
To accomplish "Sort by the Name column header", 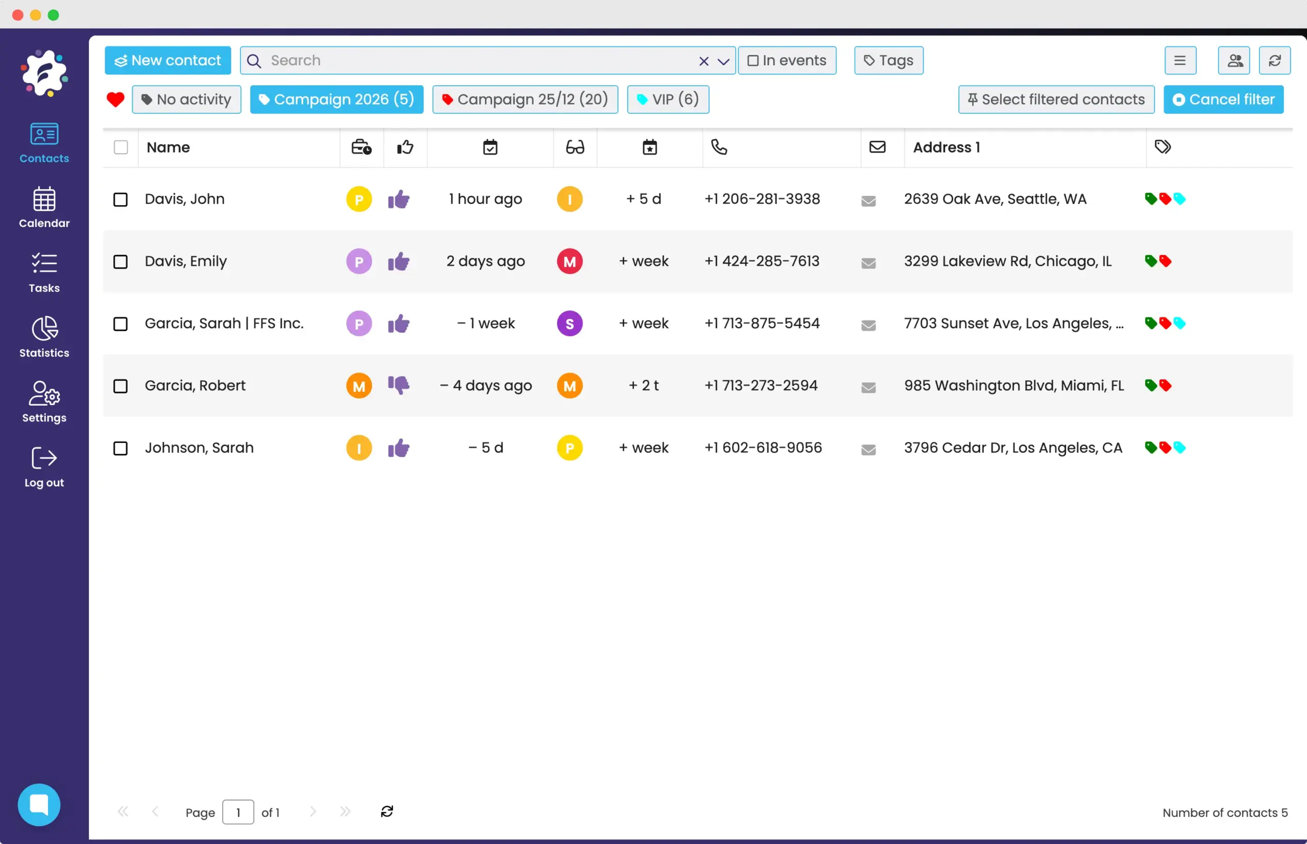I will pyautogui.click(x=168, y=147).
